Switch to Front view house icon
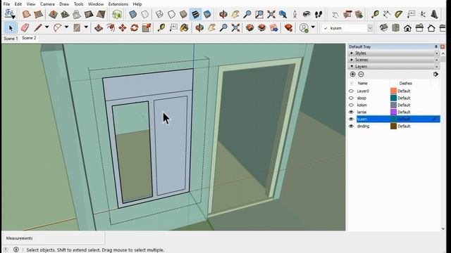Screen dimensions: 451x253 pos(407,28)
